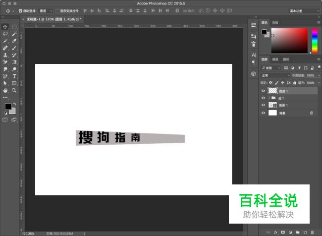322x236 pixels.
Task: Select the Eyedropper tool
Action: coord(14,41)
